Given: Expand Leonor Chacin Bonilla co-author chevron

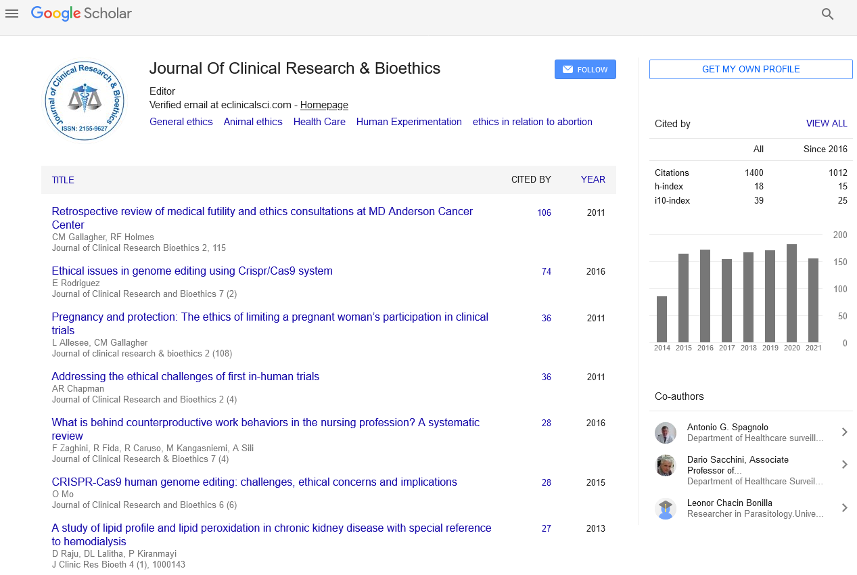Looking at the screenshot, I should (844, 508).
